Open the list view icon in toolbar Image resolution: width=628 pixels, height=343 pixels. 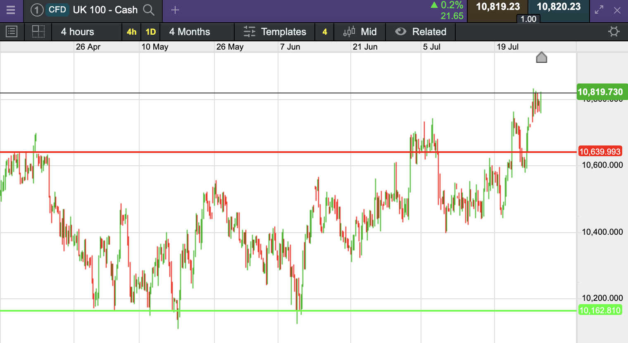[x=12, y=32]
